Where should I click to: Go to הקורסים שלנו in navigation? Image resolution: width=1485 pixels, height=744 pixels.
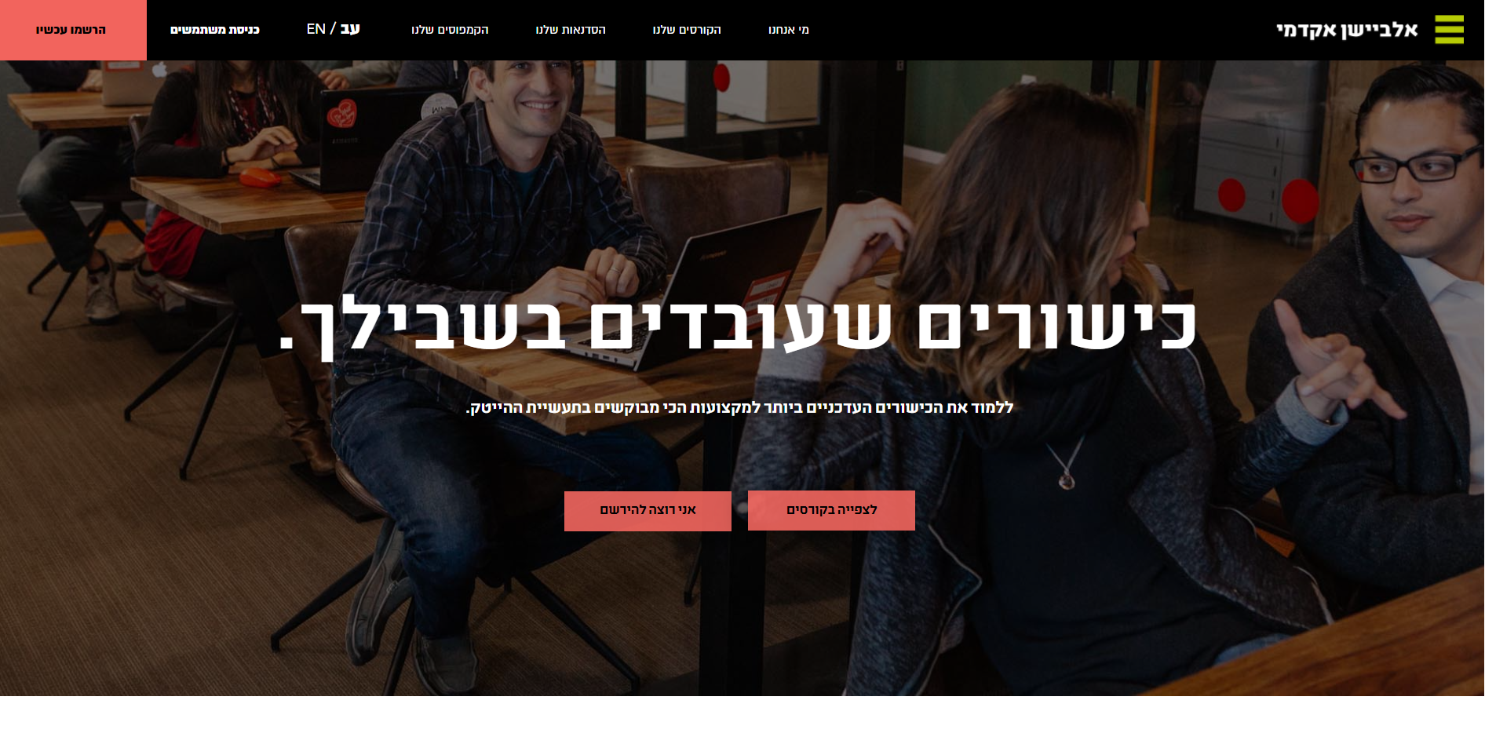pos(687,30)
